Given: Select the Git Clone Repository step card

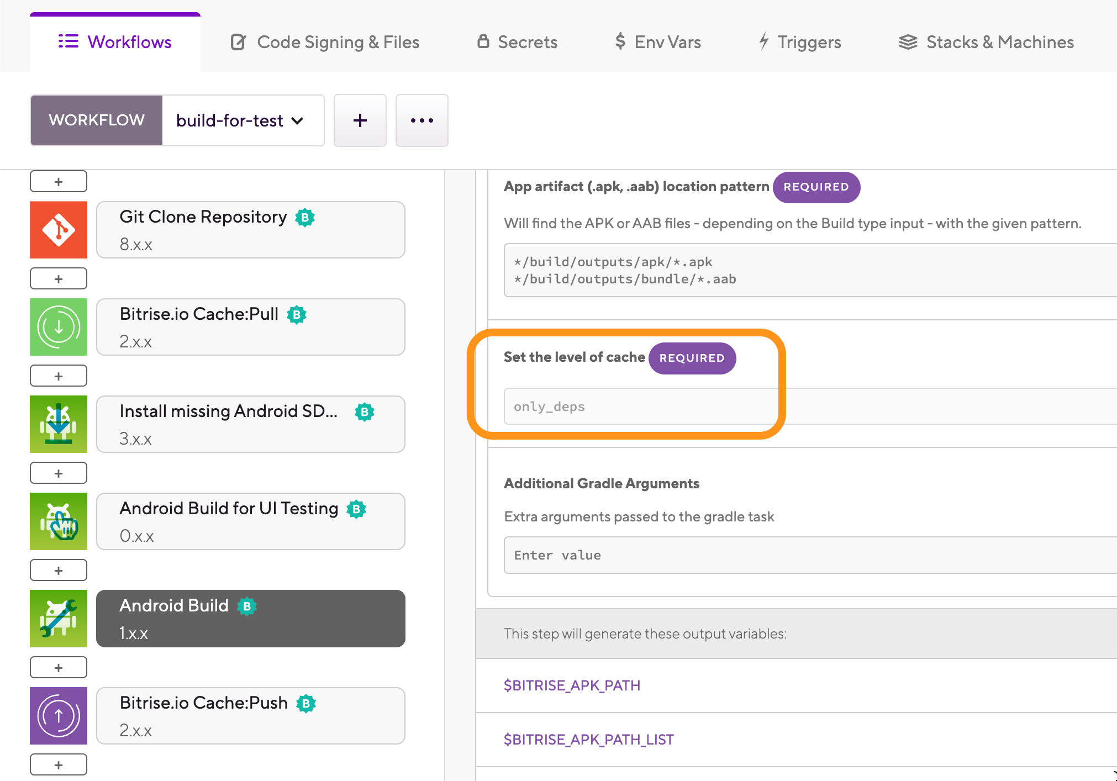Looking at the screenshot, I should [251, 230].
